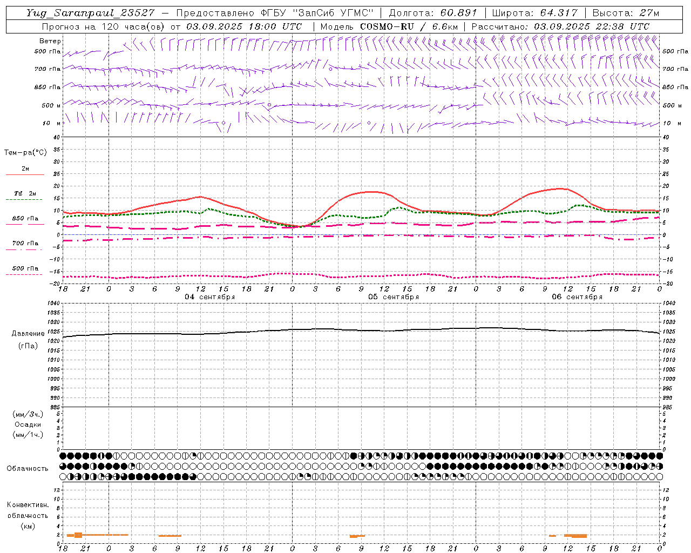This screenshot has height=553, width=691.
Task: Click the Облачность cloud cover label
Action: click(x=28, y=468)
